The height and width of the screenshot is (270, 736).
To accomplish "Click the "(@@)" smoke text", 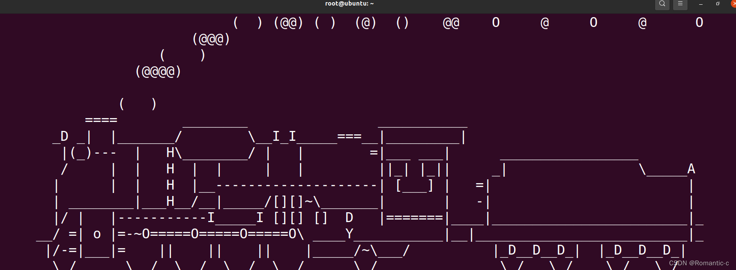I will [x=289, y=23].
